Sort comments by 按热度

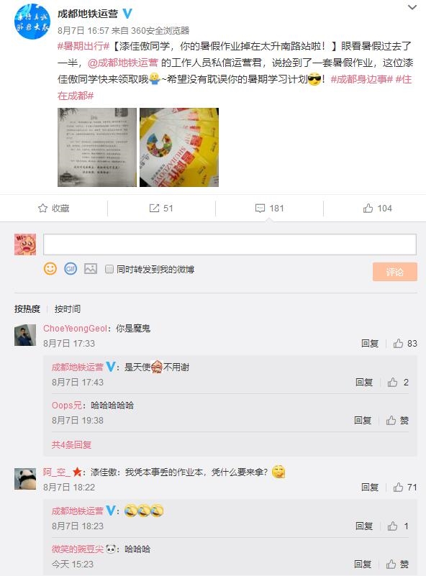click(x=27, y=309)
